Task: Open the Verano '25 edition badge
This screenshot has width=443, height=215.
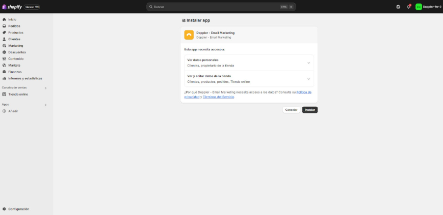Action: coord(32,7)
